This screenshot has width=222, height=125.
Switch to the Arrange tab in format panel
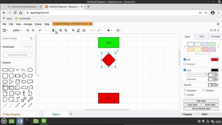click(215, 36)
